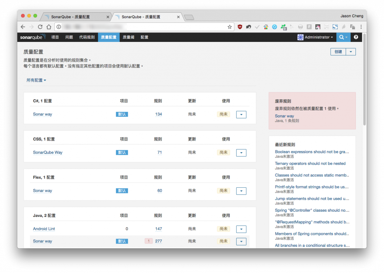Image resolution: width=384 pixels, height=273 pixels.
Task: View the 71 rules of CSS profile
Action: tap(160, 152)
